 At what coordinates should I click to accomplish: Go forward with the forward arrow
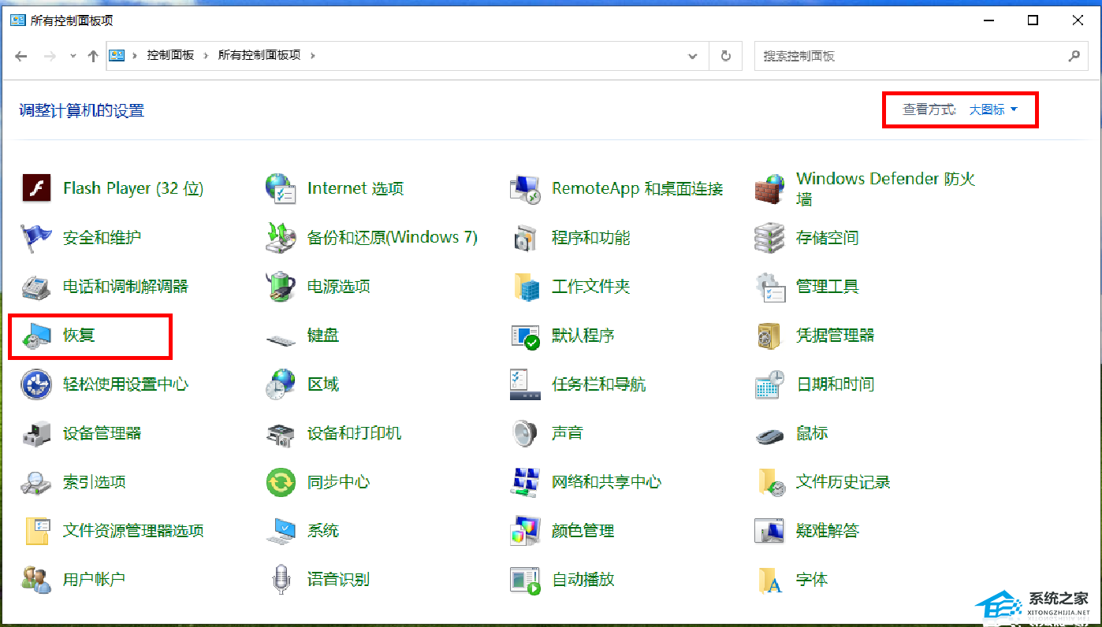click(x=50, y=56)
